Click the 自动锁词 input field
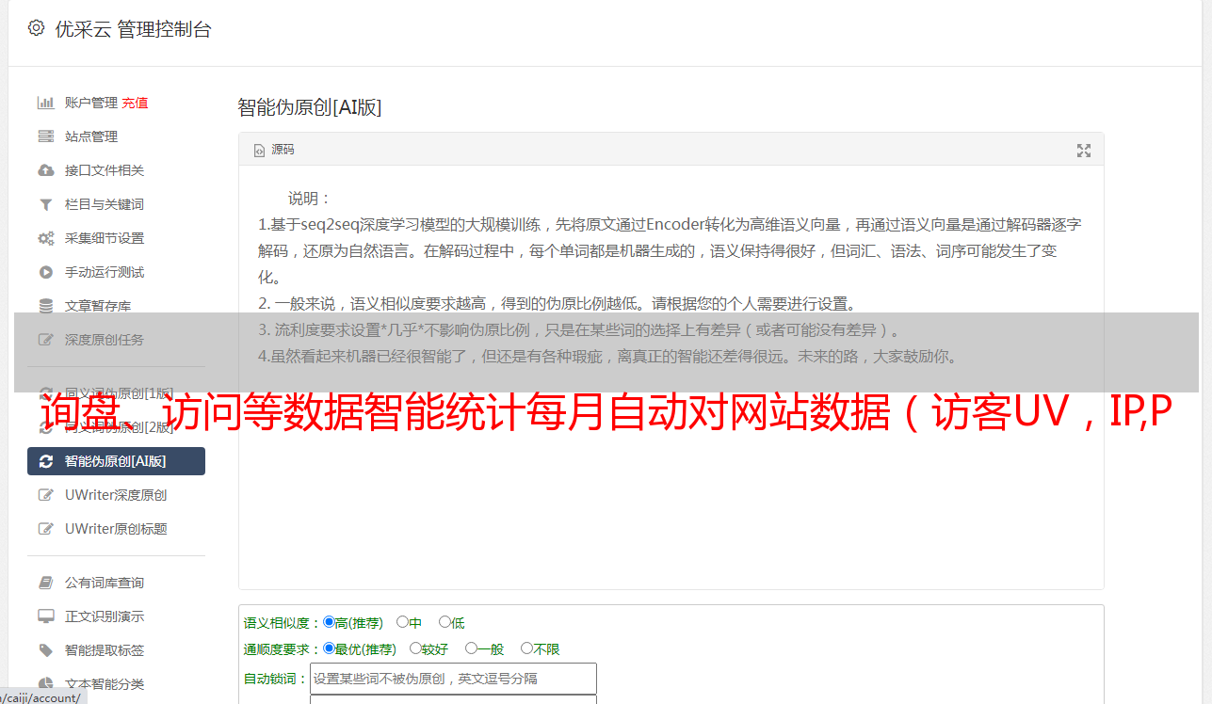The image size is (1212, 704). coord(453,679)
